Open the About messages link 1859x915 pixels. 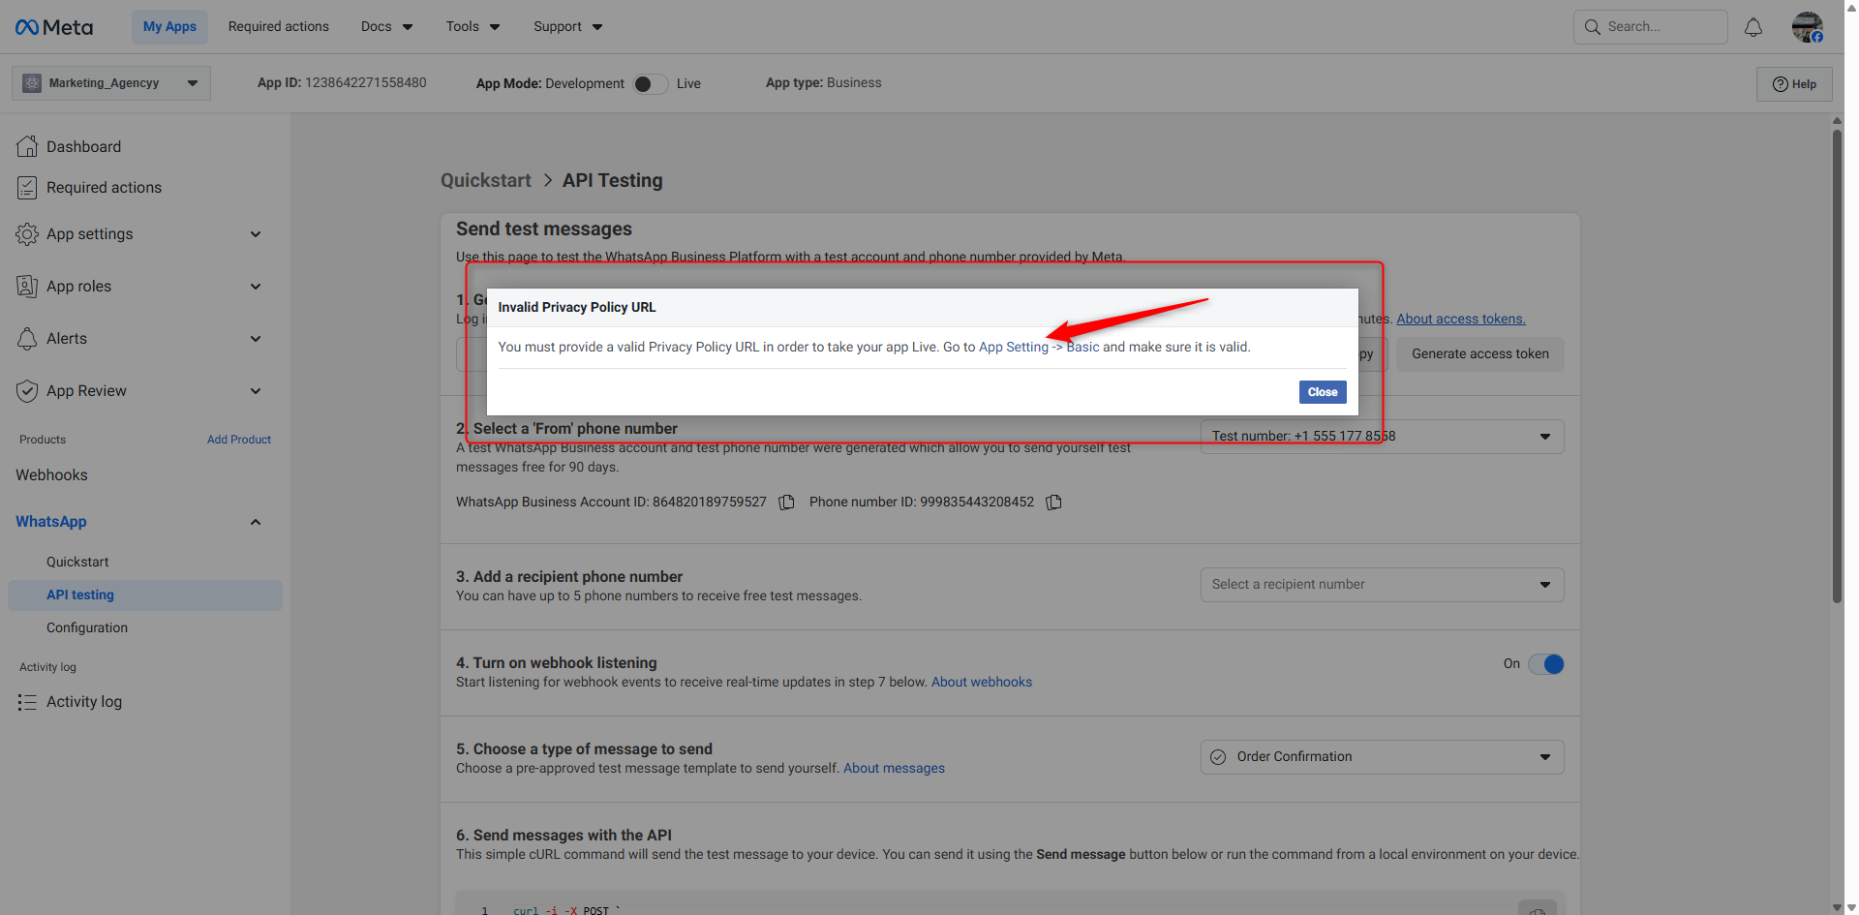point(894,769)
